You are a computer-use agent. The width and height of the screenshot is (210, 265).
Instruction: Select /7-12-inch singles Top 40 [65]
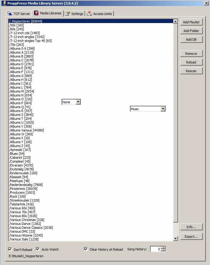[91, 41]
